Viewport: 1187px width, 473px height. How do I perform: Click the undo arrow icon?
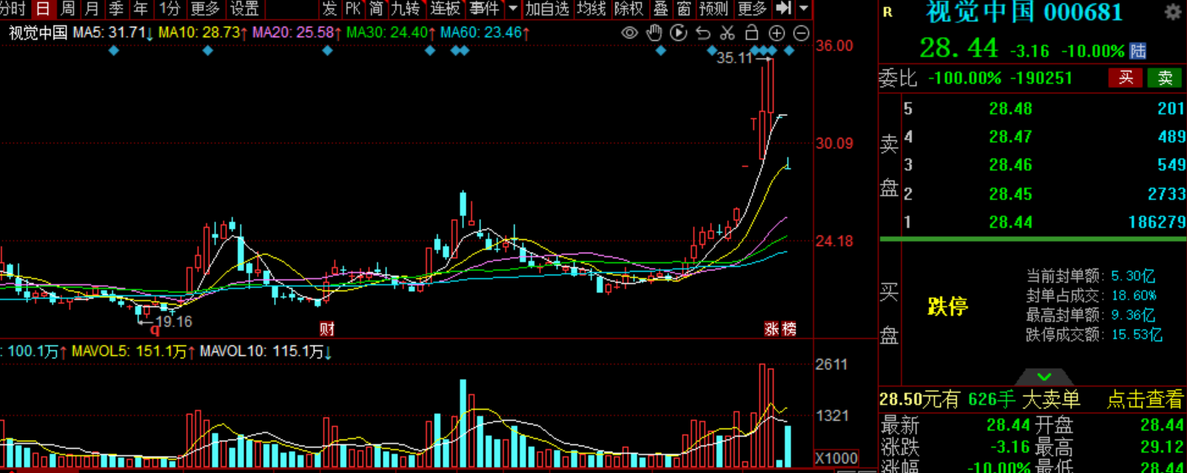point(703,33)
